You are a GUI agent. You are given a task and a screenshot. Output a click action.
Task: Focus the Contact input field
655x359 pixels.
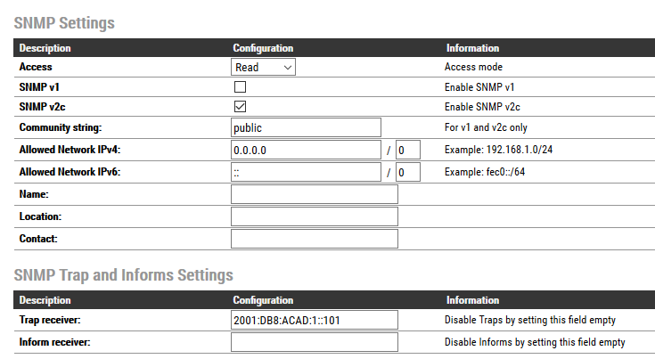(314, 239)
